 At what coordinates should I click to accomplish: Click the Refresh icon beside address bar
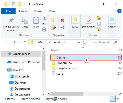tap(84, 42)
